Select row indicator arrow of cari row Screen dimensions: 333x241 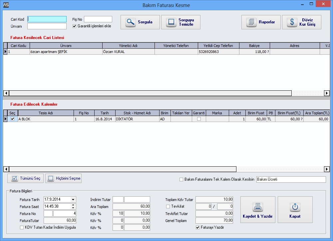[6, 52]
